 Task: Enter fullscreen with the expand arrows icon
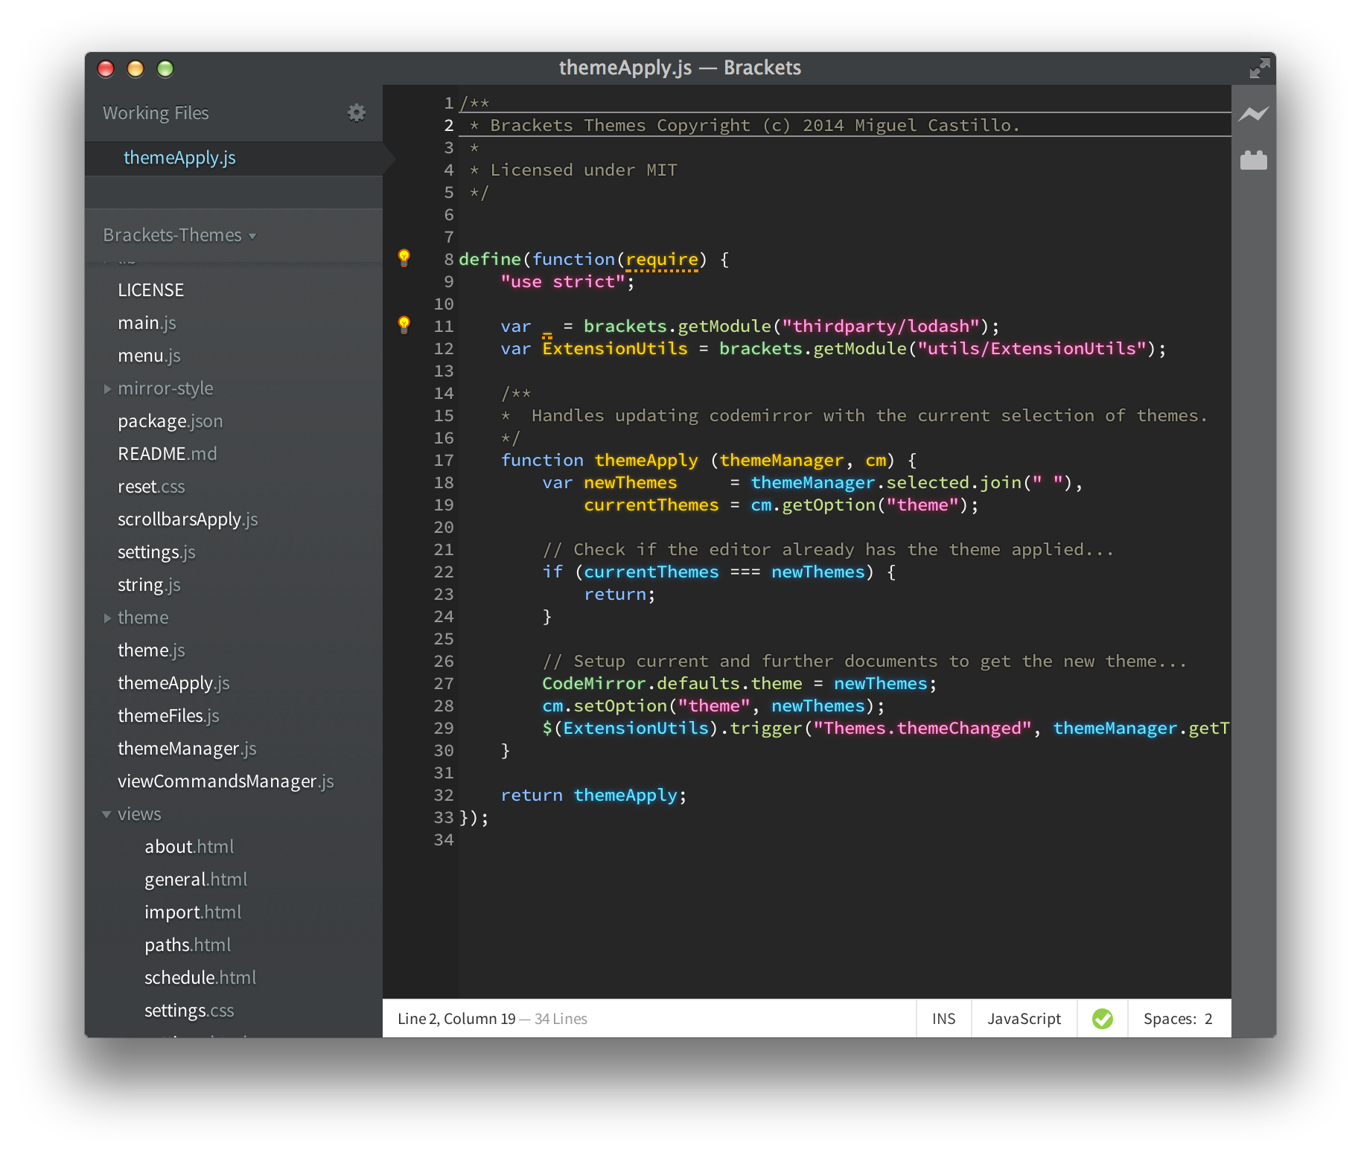(1259, 68)
